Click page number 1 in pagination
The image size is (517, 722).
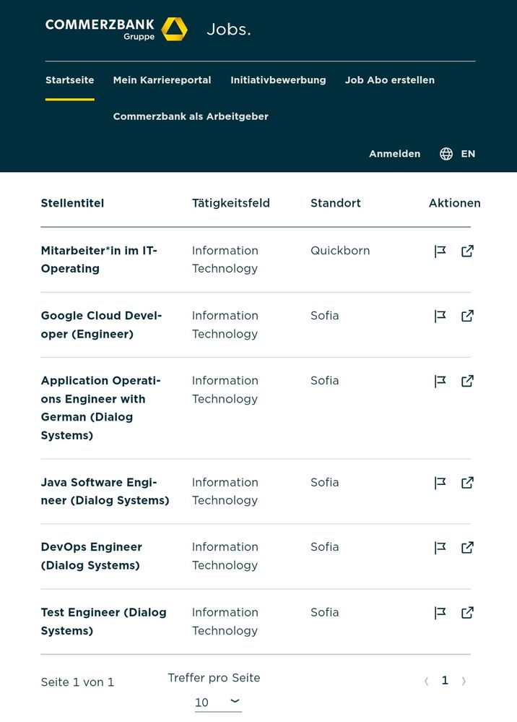point(445,681)
